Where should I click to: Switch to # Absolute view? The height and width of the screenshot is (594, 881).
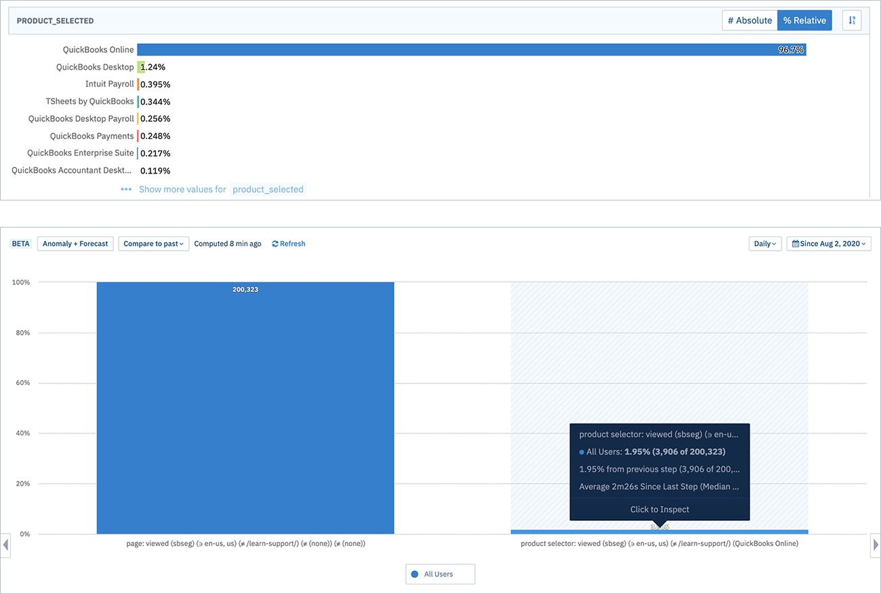pos(750,20)
